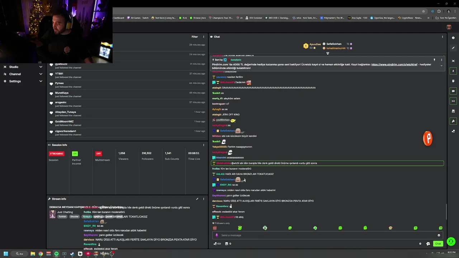Open the activity feed Filter dropdown
The height and width of the screenshot is (258, 459).
[195, 37]
